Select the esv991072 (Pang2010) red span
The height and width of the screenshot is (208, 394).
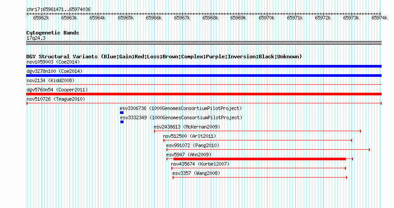coord(268,150)
